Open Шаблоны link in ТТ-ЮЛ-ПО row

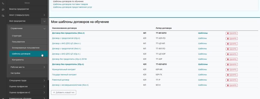tap(202, 38)
